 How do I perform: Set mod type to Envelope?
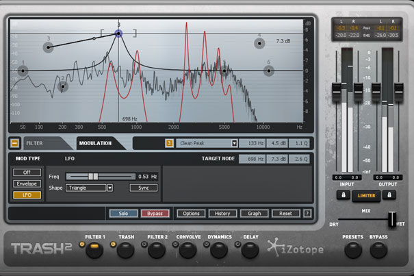tap(27, 184)
